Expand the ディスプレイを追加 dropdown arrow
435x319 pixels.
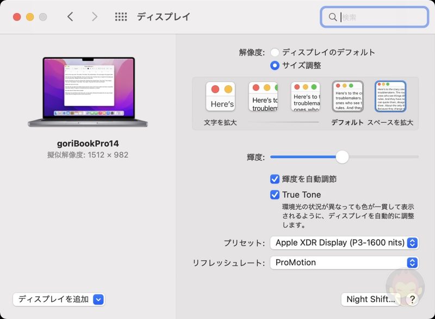[x=100, y=299]
